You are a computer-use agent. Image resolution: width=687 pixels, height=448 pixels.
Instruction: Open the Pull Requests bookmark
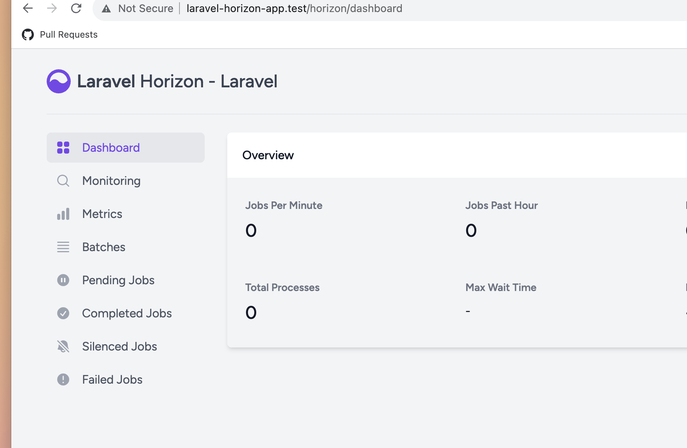(x=68, y=34)
